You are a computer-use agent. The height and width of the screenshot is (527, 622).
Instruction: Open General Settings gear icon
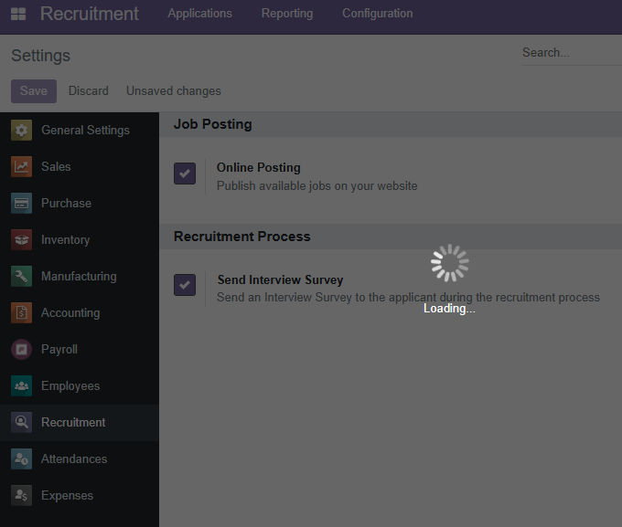pyautogui.click(x=21, y=130)
